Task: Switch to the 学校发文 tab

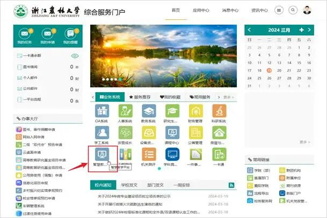Action: pyautogui.click(x=129, y=185)
